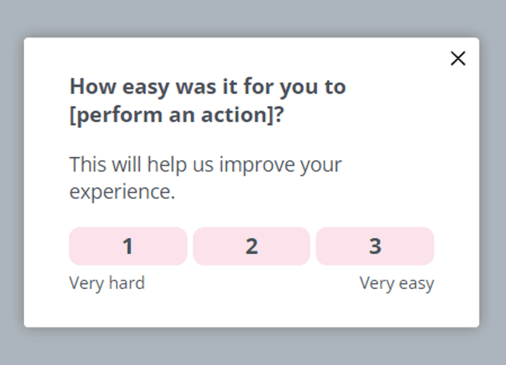Dismiss the dialog using the top-right X
This screenshot has width=506, height=365.
click(457, 58)
